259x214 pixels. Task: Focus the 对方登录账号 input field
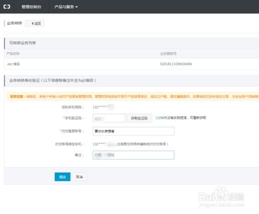click(133, 131)
